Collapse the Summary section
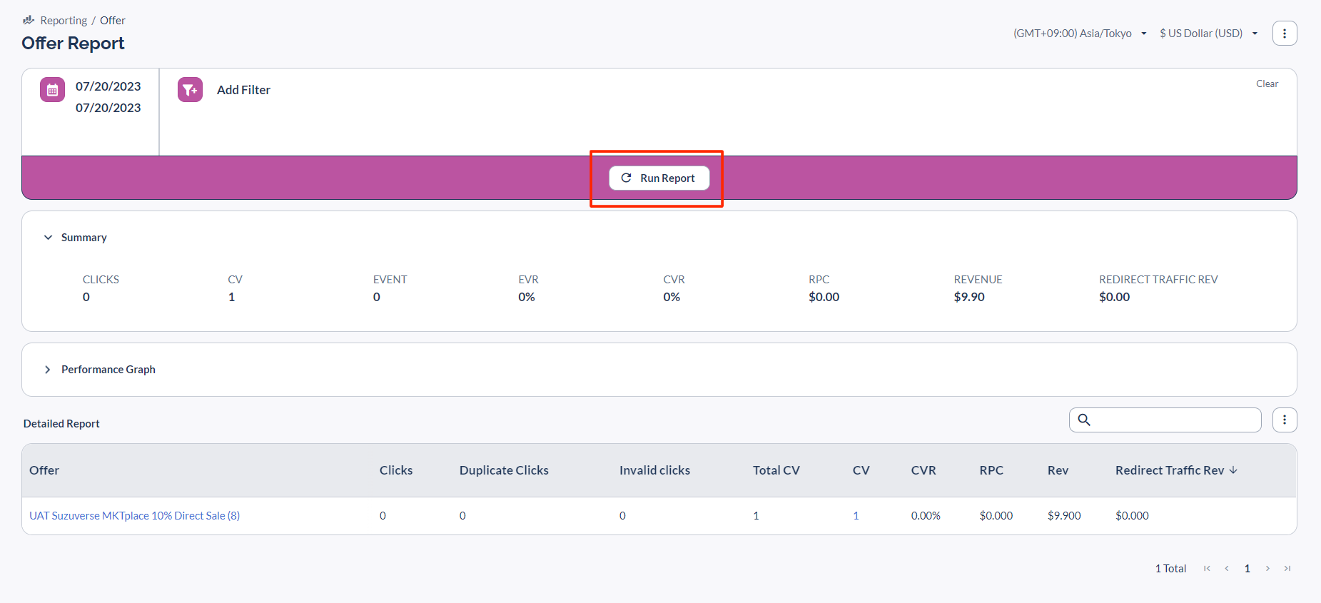The height and width of the screenshot is (603, 1321). pyautogui.click(x=48, y=238)
